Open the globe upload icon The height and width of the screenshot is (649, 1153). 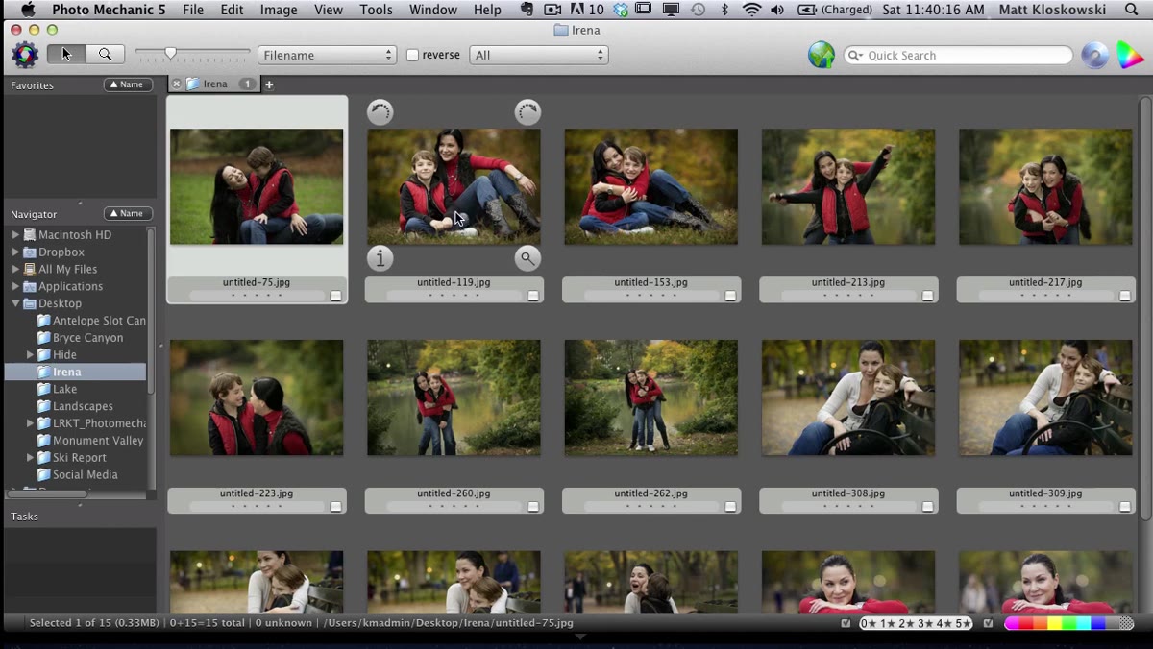[x=822, y=55]
